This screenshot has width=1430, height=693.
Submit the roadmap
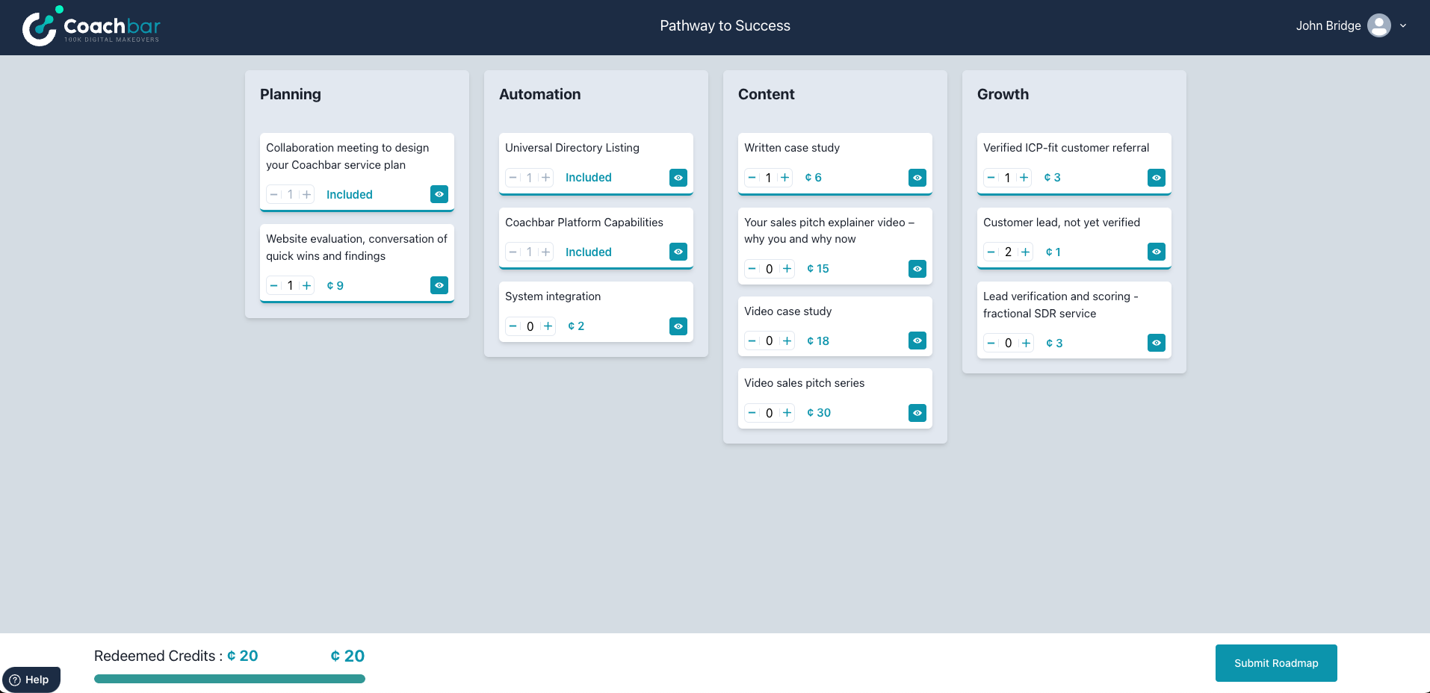(1275, 663)
